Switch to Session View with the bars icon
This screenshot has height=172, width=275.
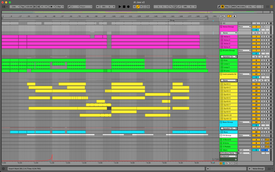click(x=267, y=7)
